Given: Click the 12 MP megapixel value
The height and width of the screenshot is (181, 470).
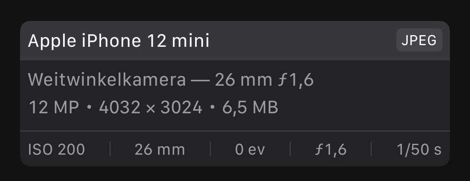Looking at the screenshot, I should click(x=53, y=107).
